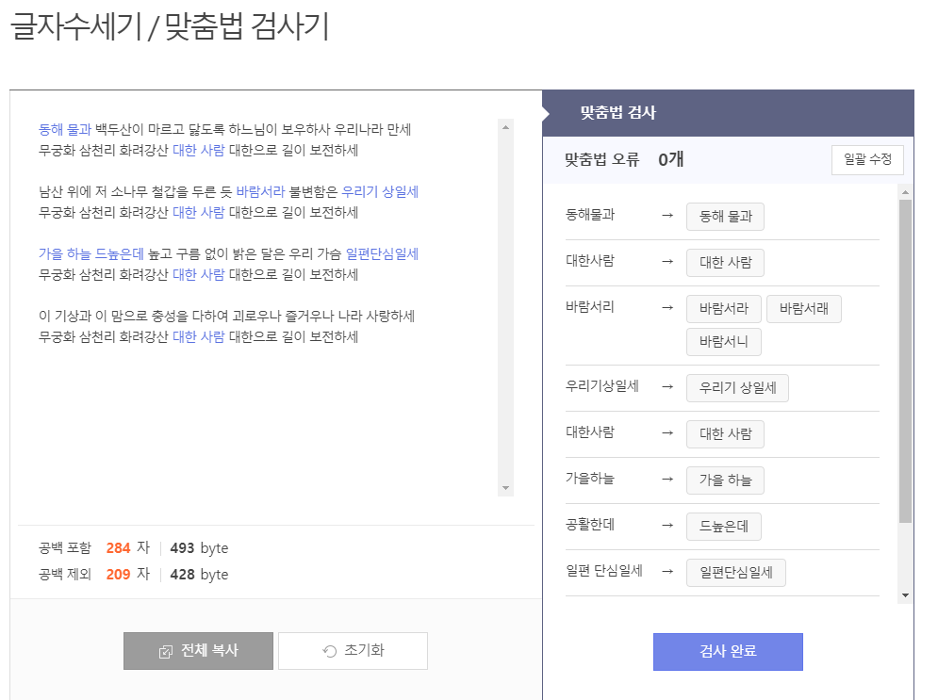Click the reset arrow icon beside 초기화
Screen dimensions: 938x700
coord(330,651)
